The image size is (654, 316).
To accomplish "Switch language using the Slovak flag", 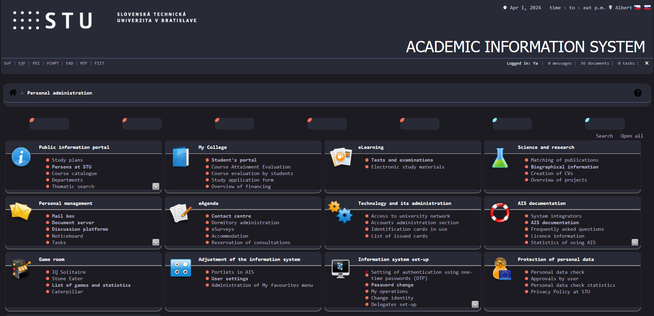I will [647, 7].
